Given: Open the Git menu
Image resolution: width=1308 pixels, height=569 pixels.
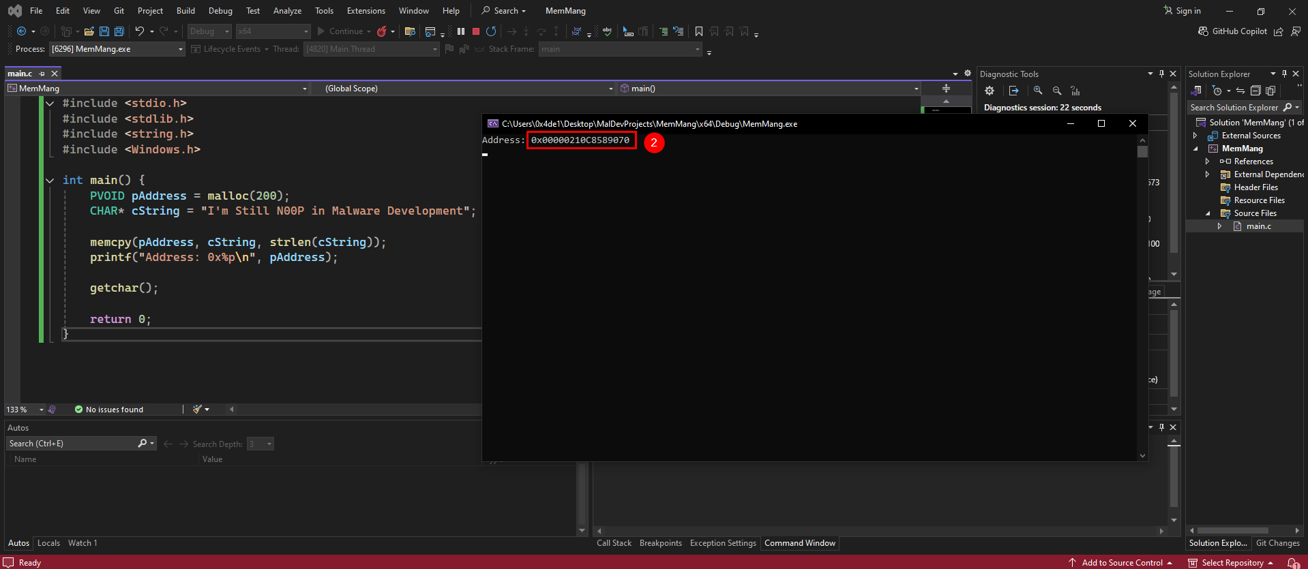Looking at the screenshot, I should tap(119, 11).
